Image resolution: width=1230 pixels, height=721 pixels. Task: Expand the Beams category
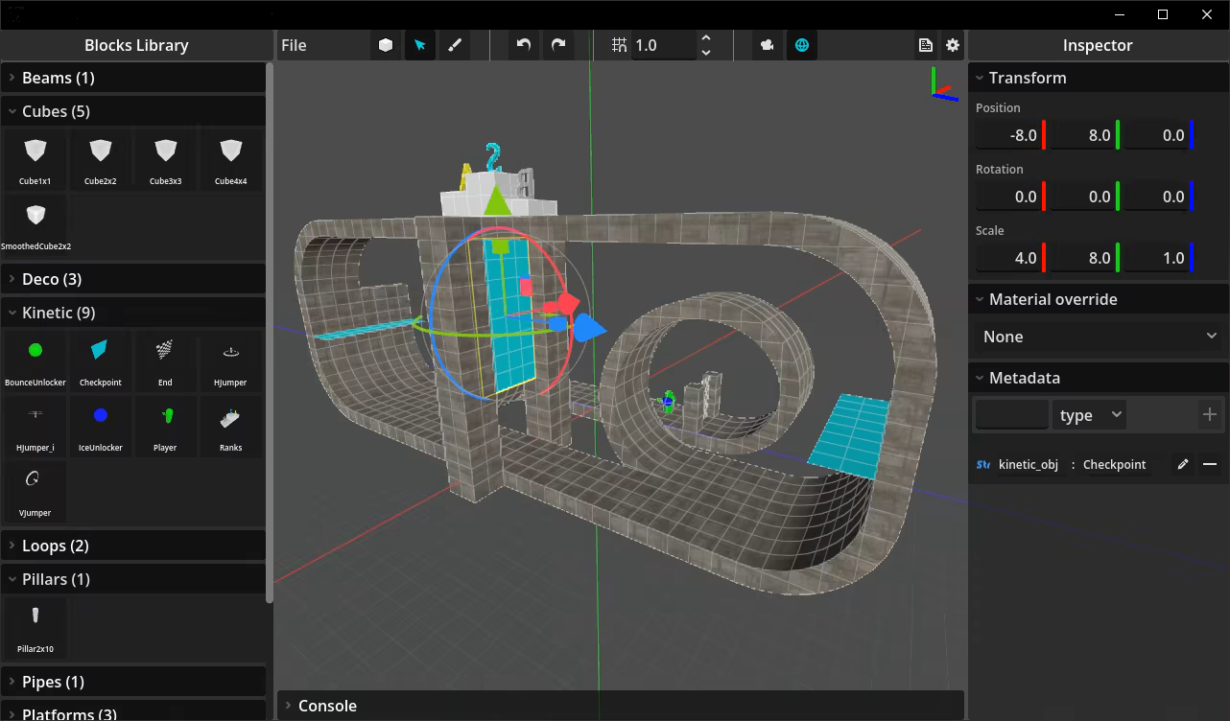tap(58, 78)
